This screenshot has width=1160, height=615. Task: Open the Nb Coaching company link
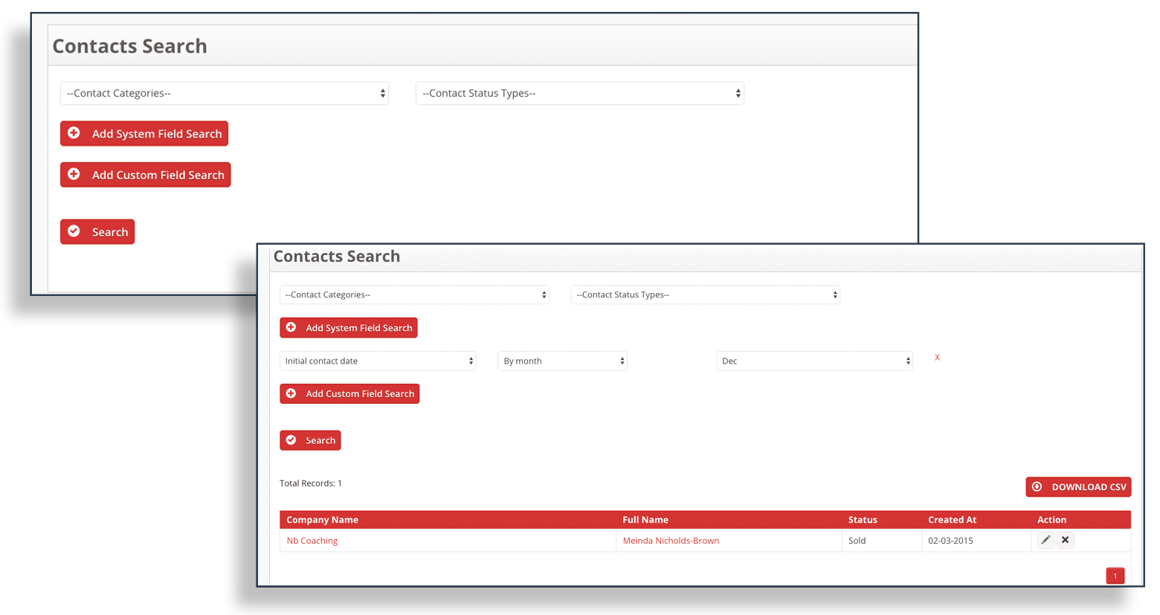point(312,541)
